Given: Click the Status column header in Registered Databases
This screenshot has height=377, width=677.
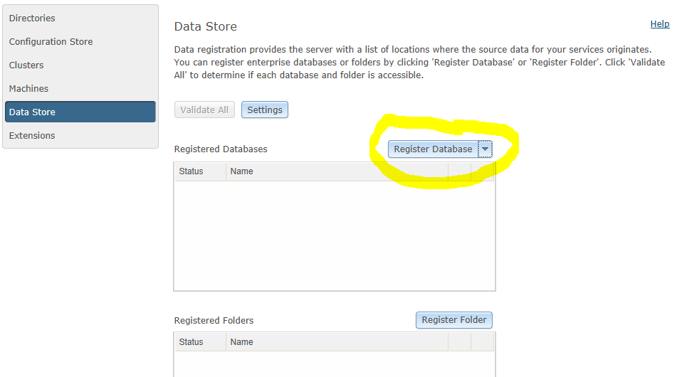Looking at the screenshot, I should pyautogui.click(x=200, y=171).
